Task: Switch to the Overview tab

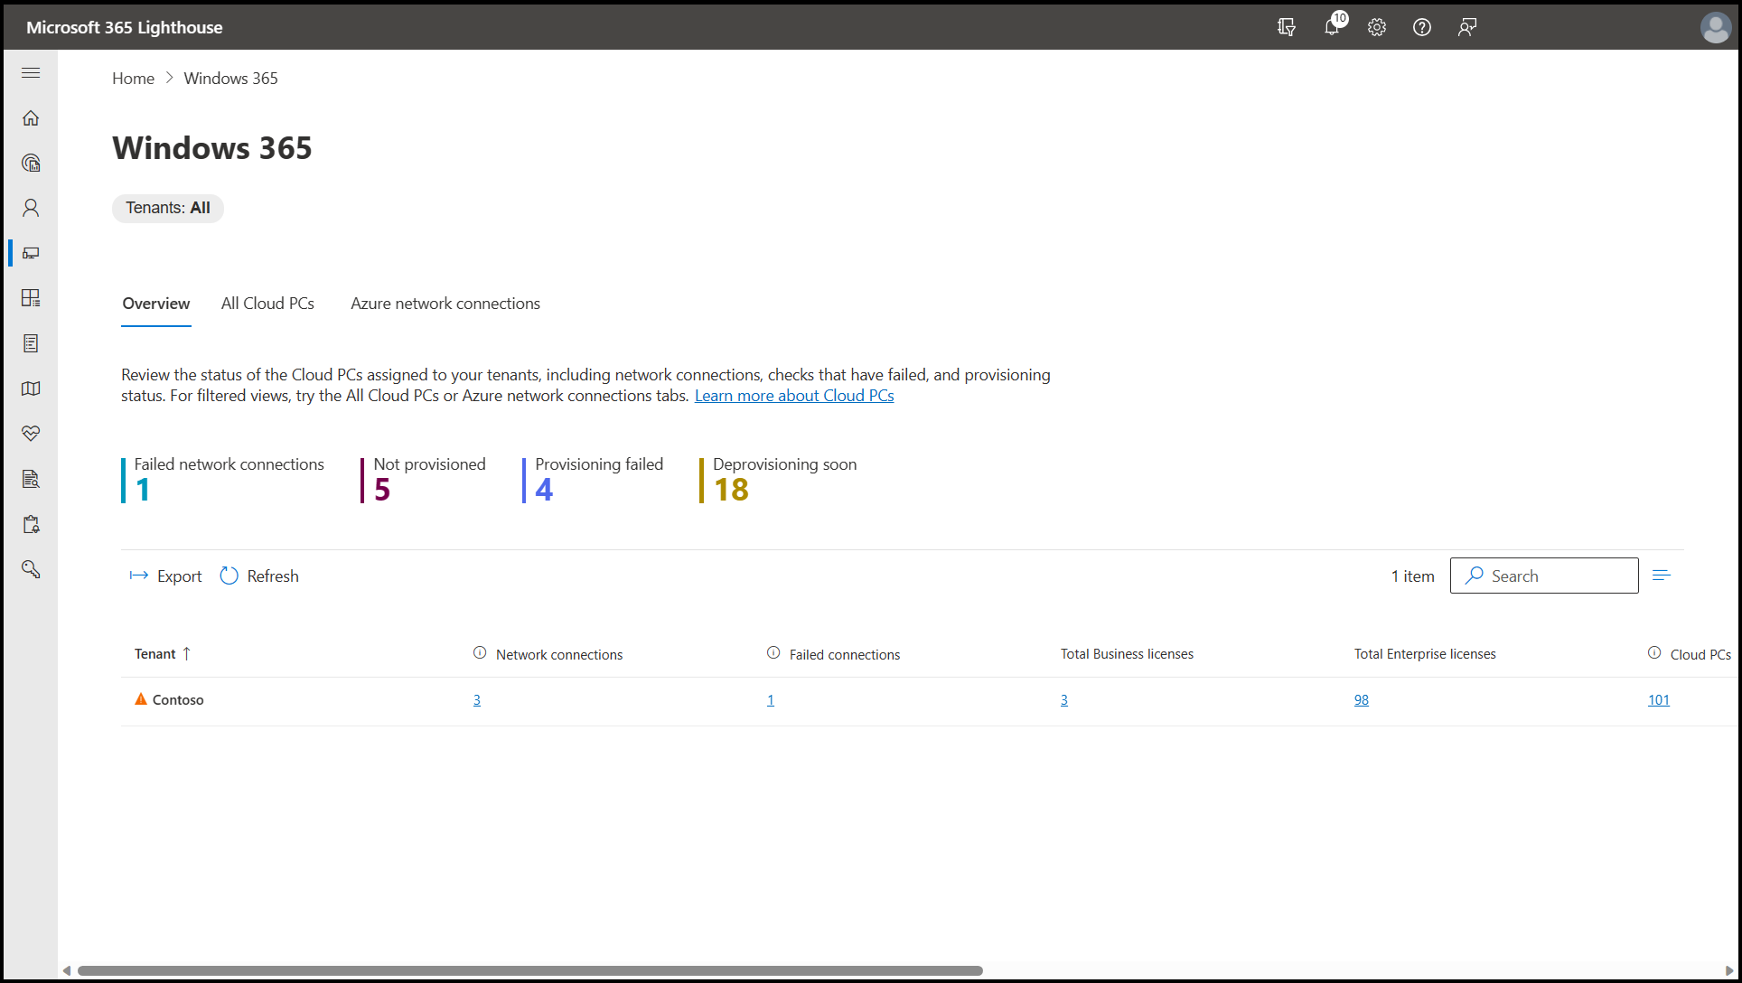Action: (156, 304)
